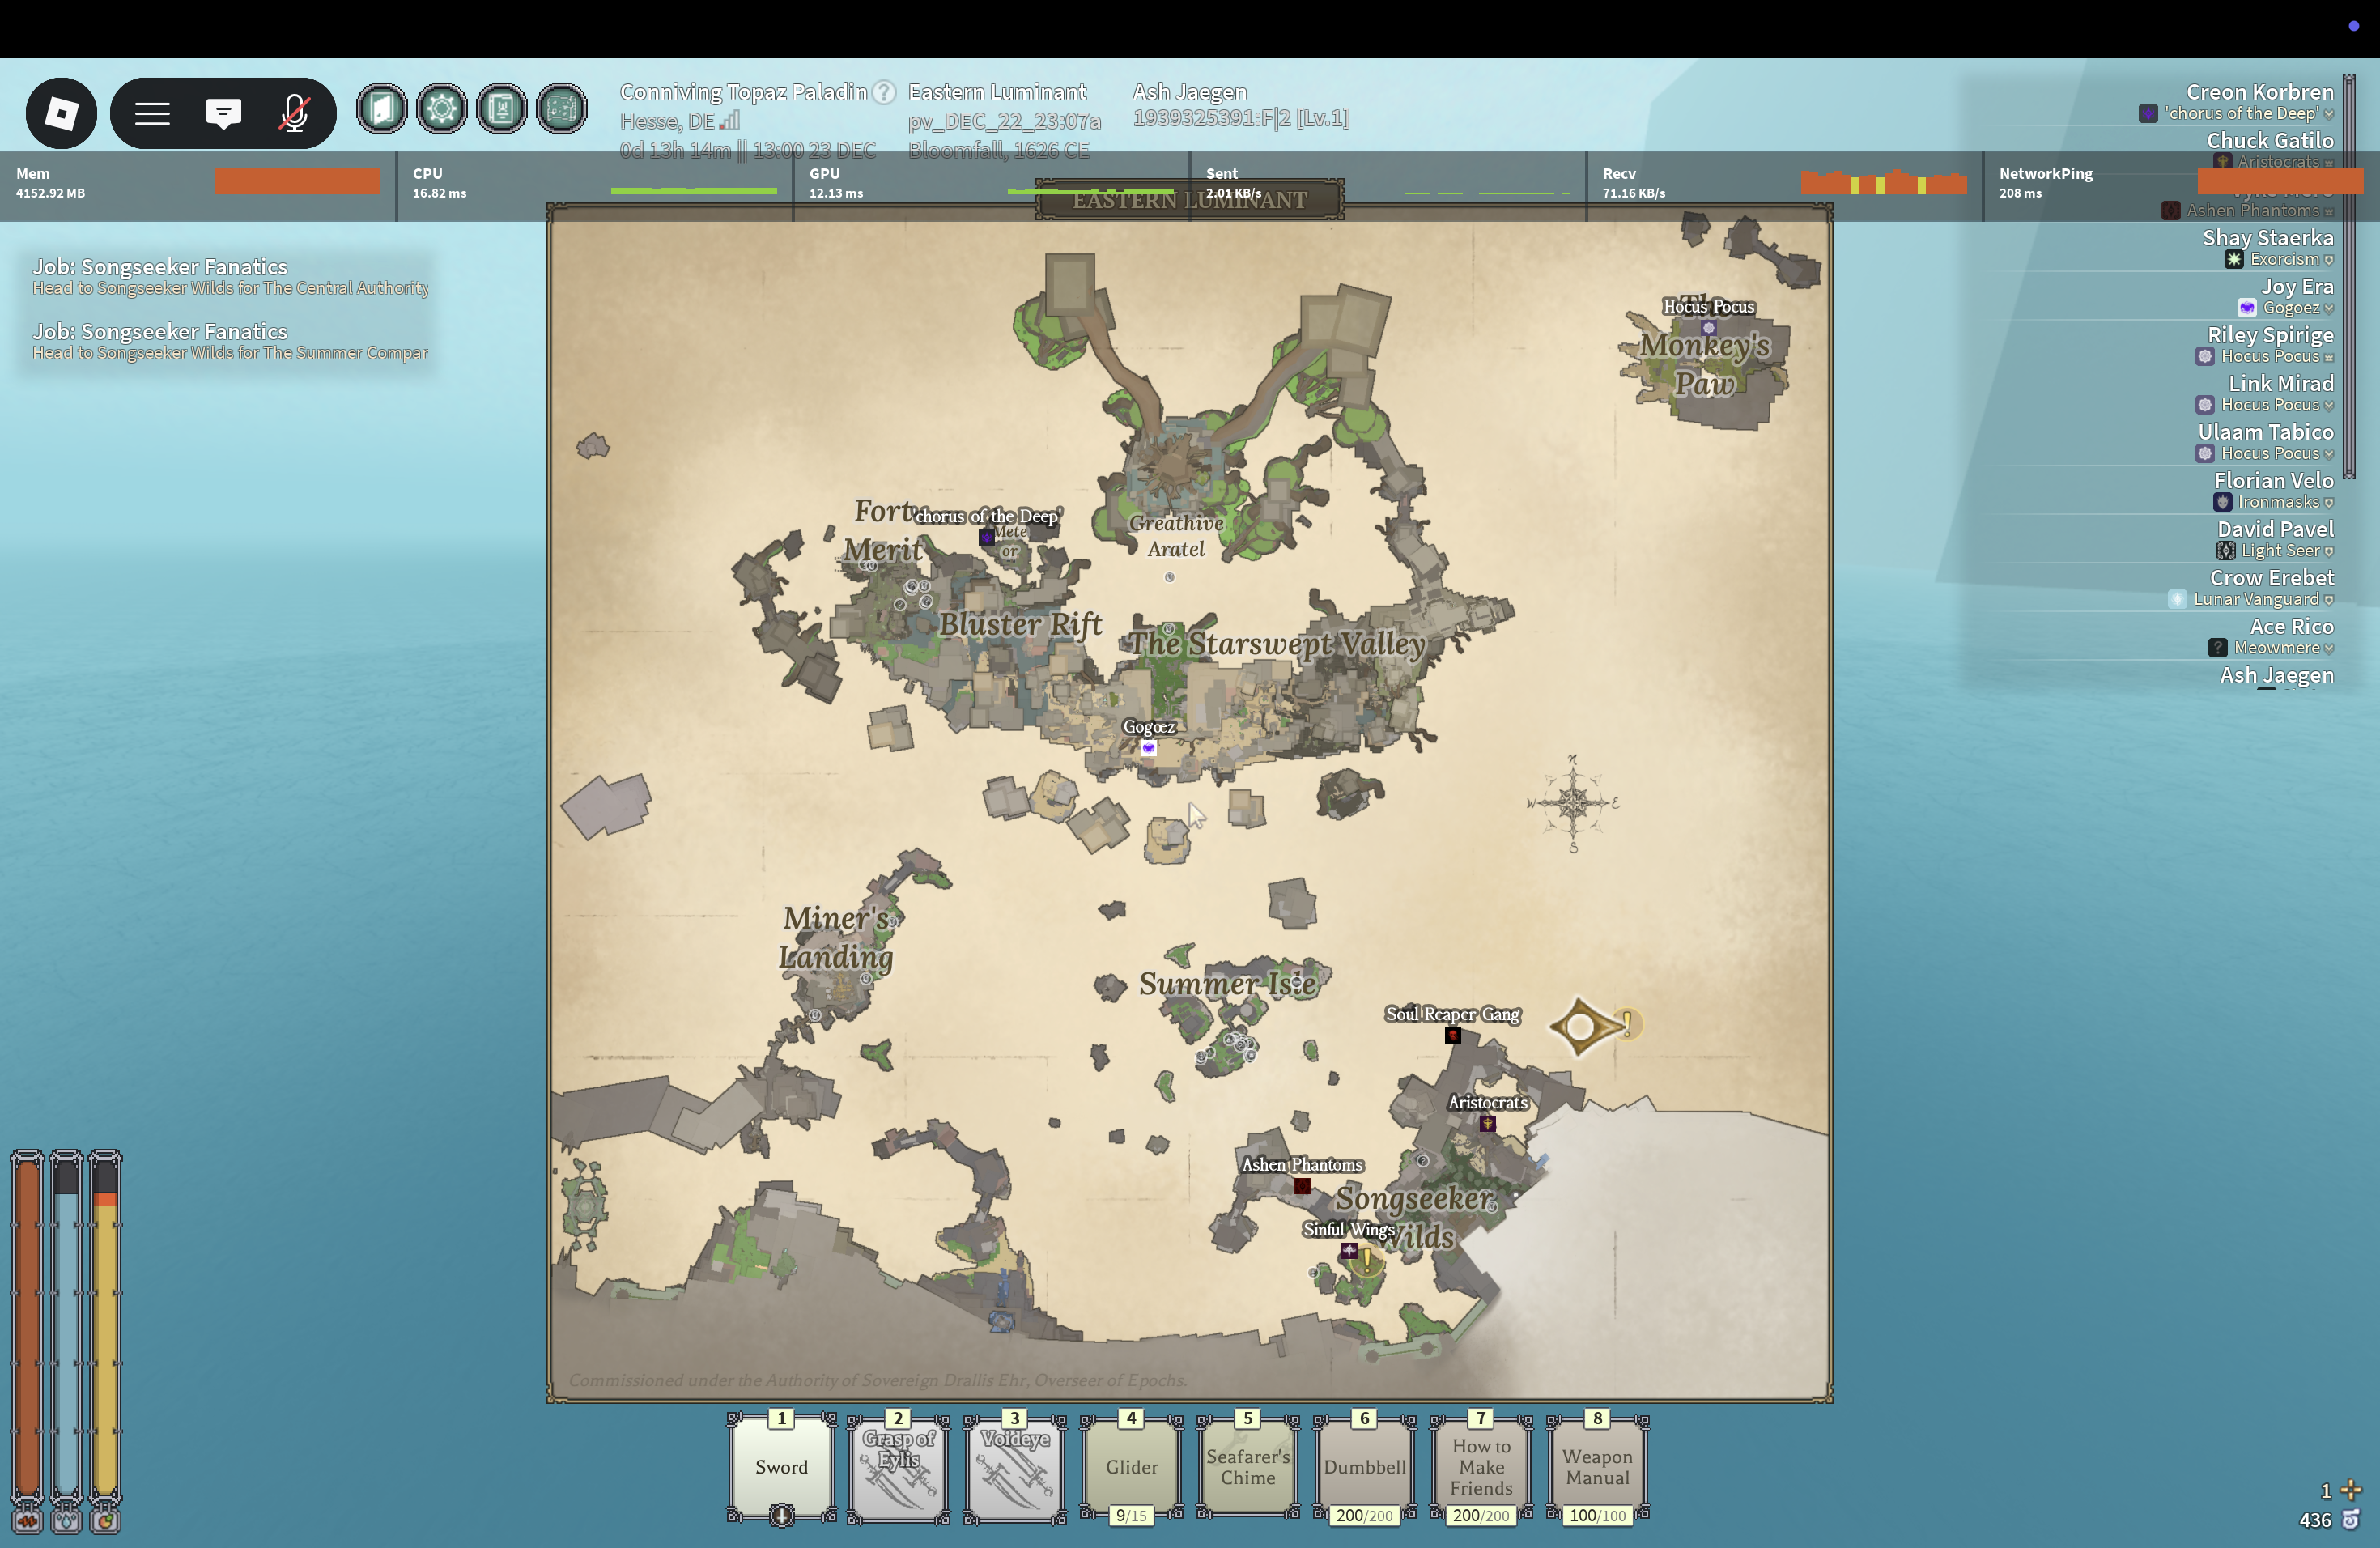Select the Weapon Manual hotbar slot
Screen dimensions: 2380x1548
click(1597, 1467)
